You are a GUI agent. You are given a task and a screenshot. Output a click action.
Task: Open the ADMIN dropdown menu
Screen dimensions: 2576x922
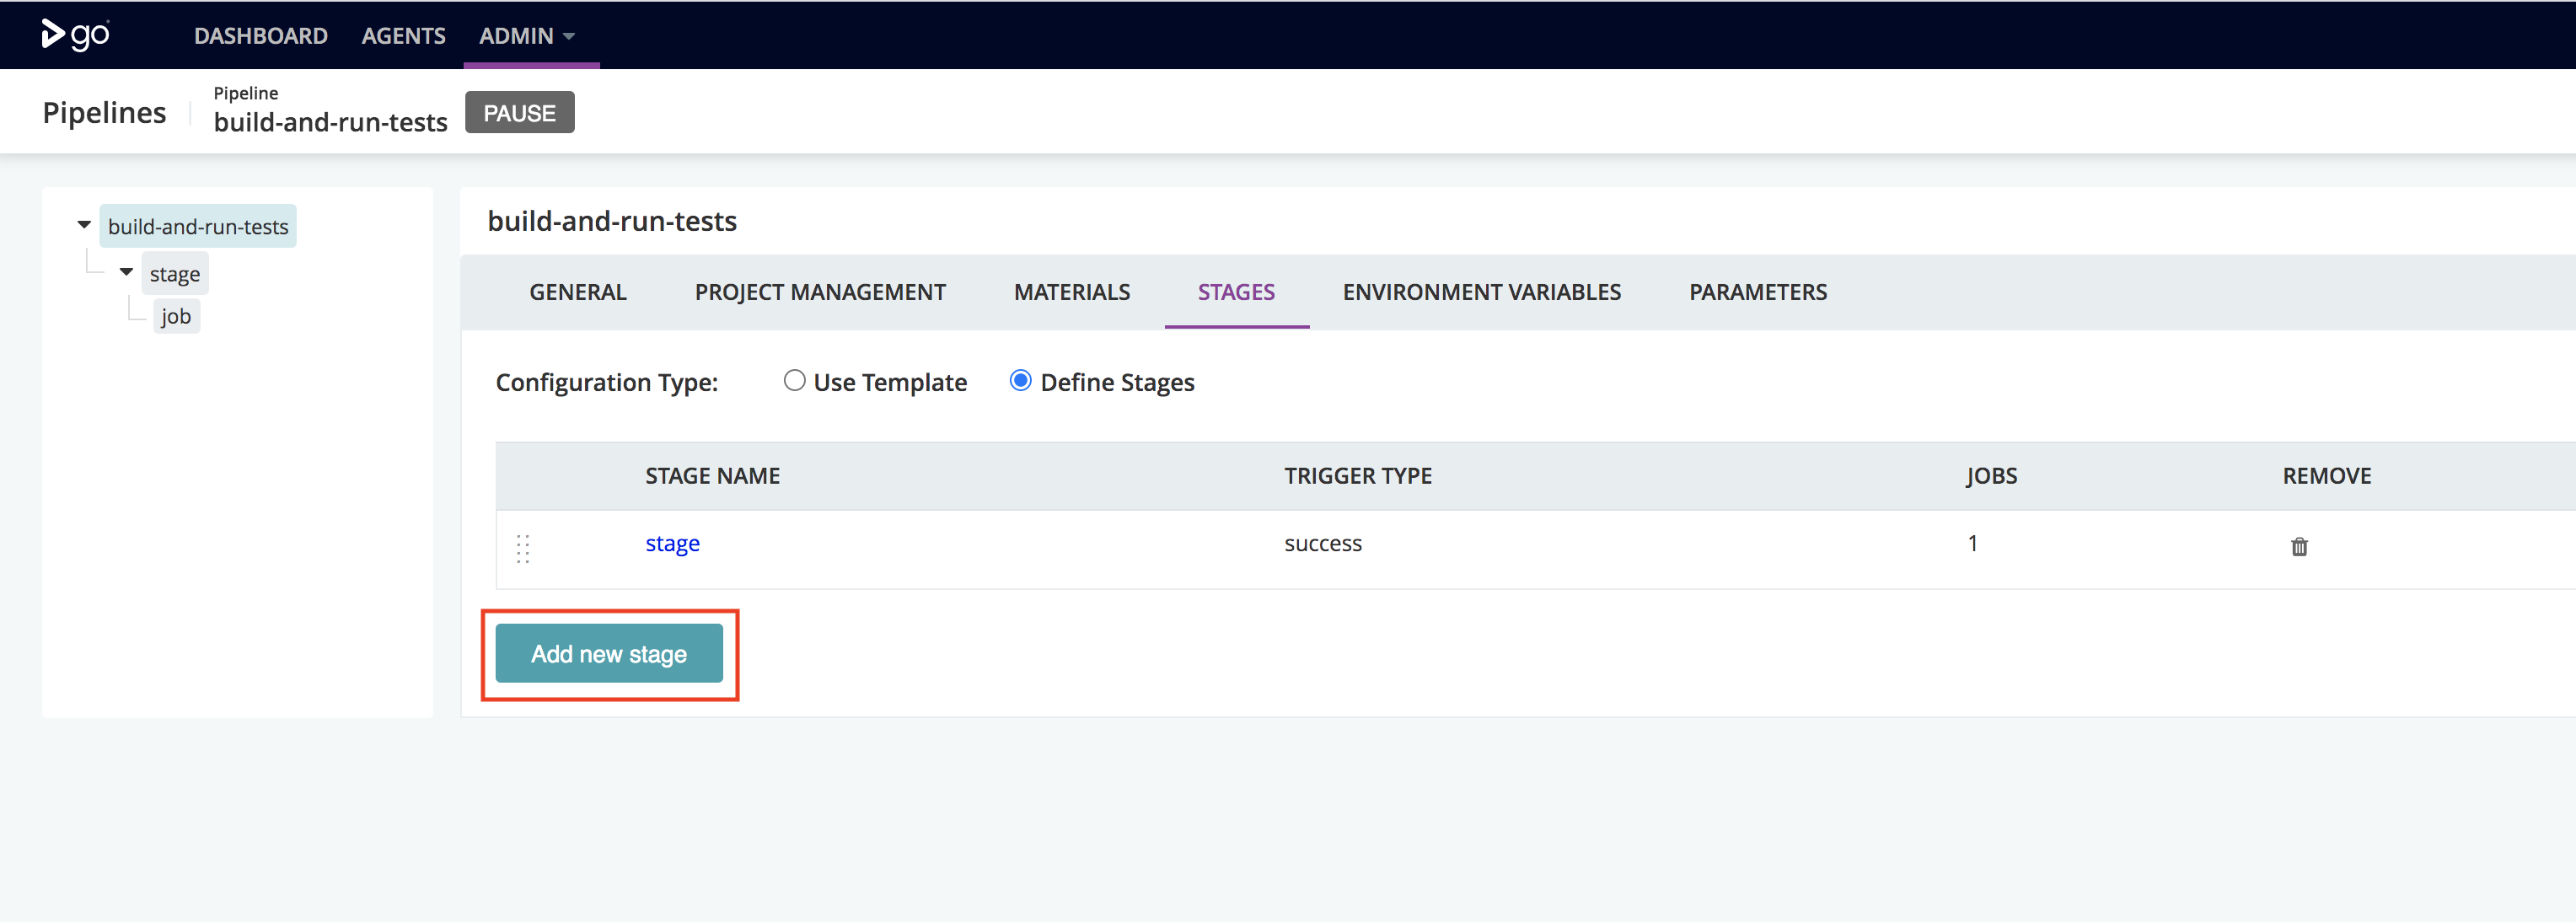point(527,36)
